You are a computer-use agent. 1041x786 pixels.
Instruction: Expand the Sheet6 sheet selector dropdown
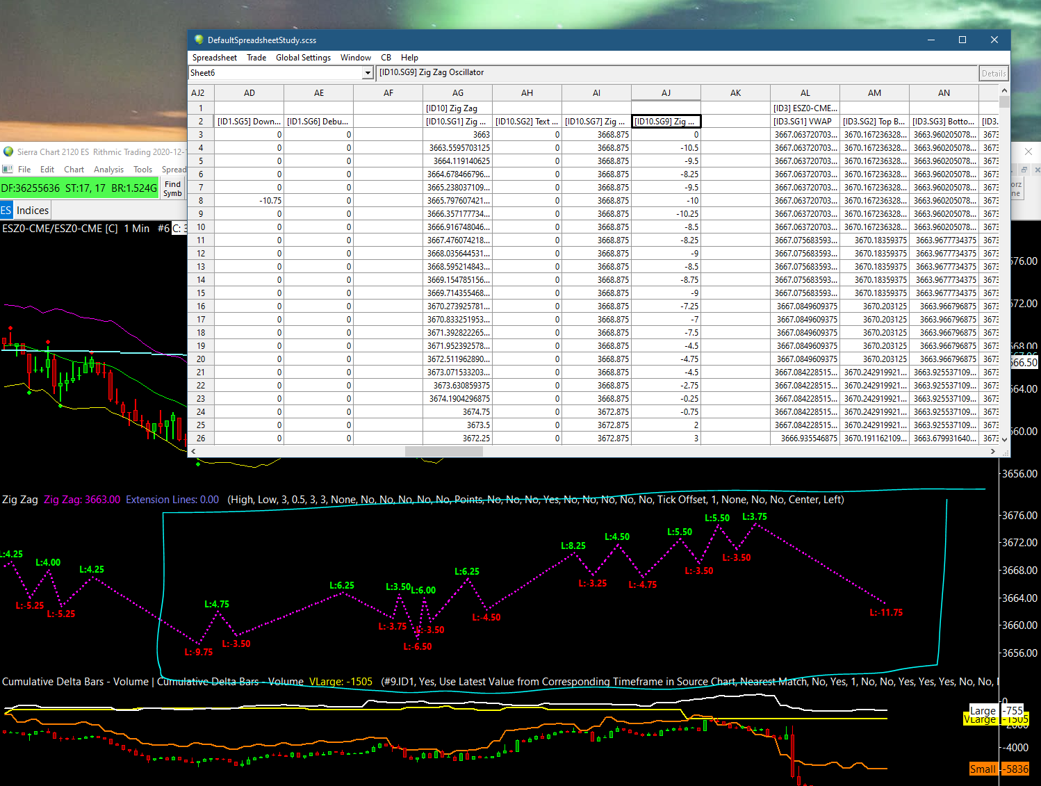pyautogui.click(x=368, y=73)
